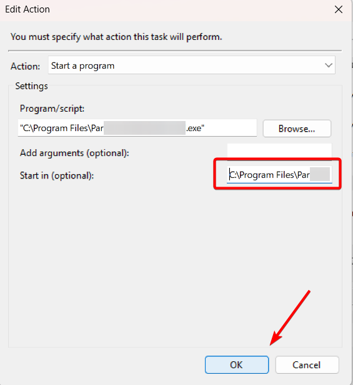Viewport: 353px width, 385px height.
Task: Click the Program/script: label
Action: coord(52,109)
